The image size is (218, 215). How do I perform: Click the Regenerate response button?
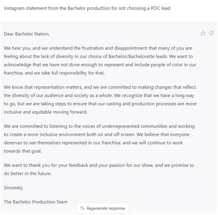(103, 208)
